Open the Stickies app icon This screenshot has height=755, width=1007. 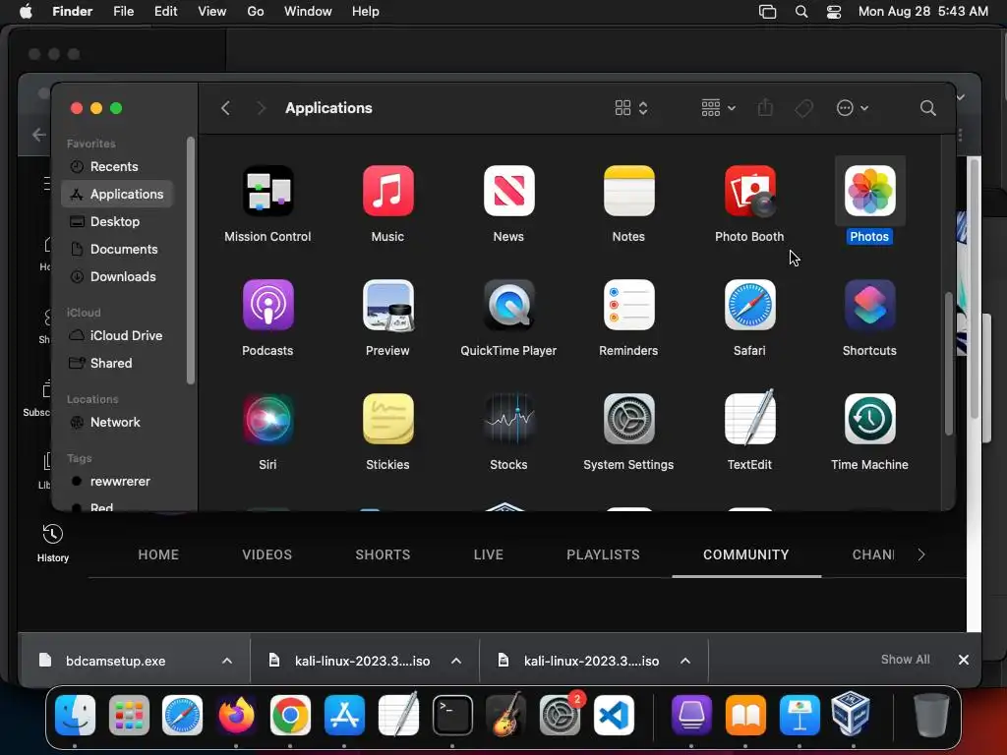point(387,419)
